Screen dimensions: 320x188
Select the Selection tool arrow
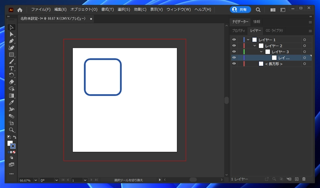coord(11,27)
